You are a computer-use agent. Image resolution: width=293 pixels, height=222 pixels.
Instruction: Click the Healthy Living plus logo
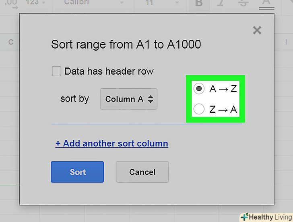(x=244, y=217)
